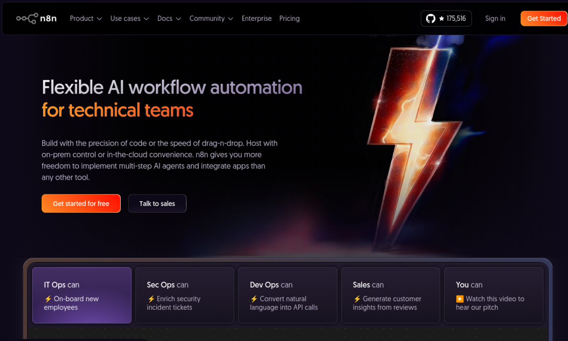Click the lightning icon in Dev Ops card
Viewport: 568px width, 341px height.
254,299
